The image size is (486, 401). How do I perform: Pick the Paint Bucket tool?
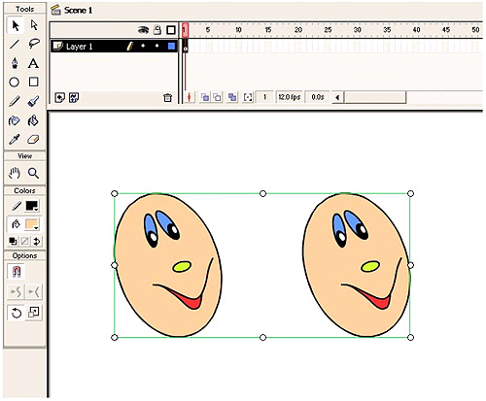point(33,120)
